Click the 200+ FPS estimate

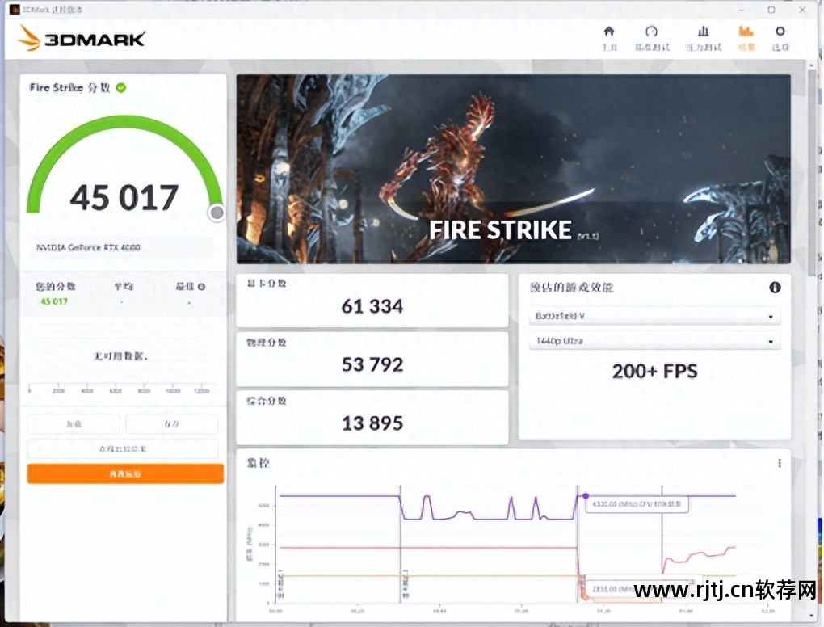pyautogui.click(x=655, y=371)
